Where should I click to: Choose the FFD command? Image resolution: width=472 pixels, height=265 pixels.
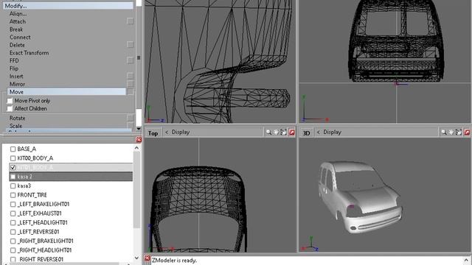pos(14,60)
